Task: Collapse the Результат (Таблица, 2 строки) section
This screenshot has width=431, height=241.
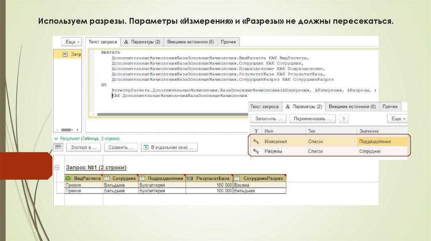Action: point(55,138)
